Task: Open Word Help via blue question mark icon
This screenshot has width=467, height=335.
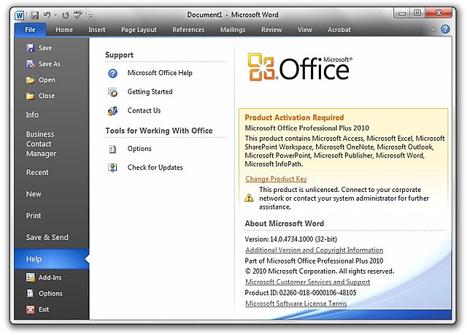Action: (x=445, y=29)
